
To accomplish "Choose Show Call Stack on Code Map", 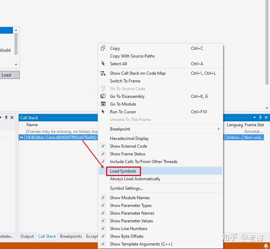I will click(x=160, y=73).
